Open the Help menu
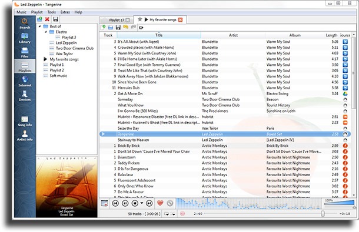This screenshot has width=359, height=232. pos(78,12)
